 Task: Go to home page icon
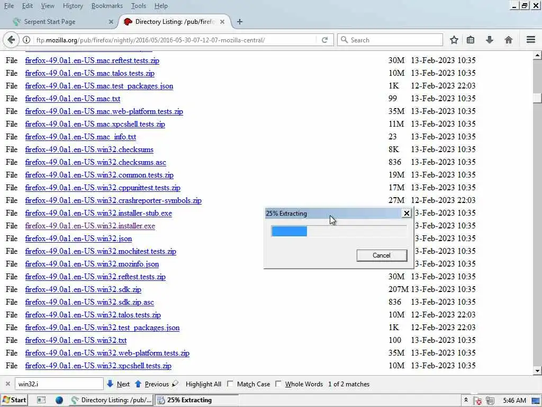(509, 40)
